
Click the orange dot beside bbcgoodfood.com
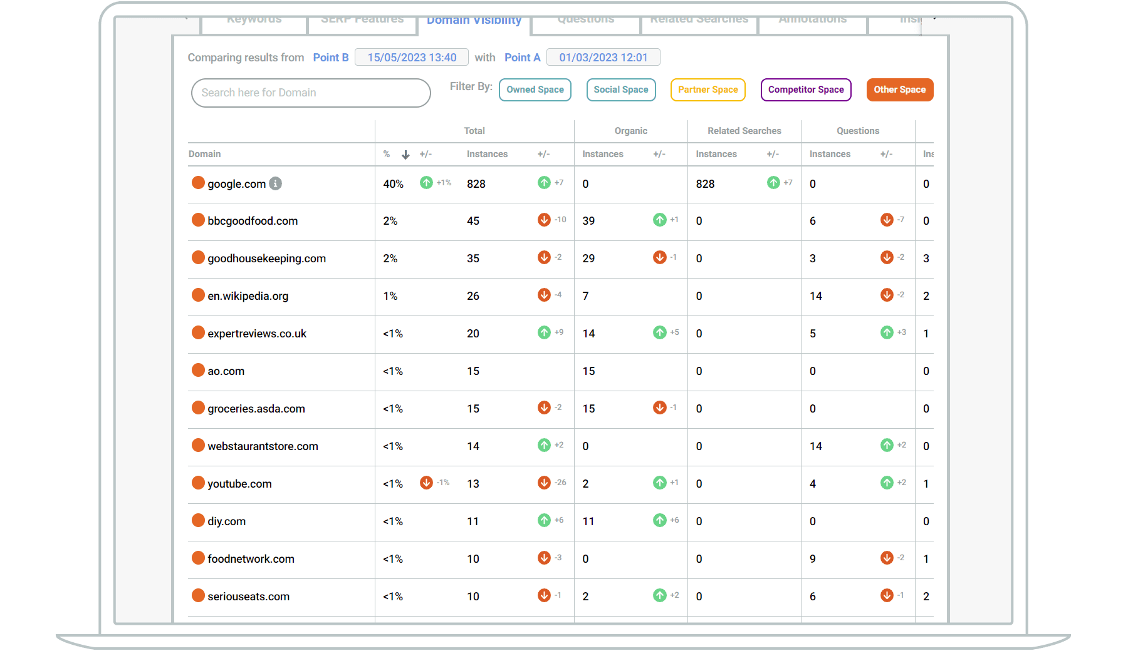198,220
